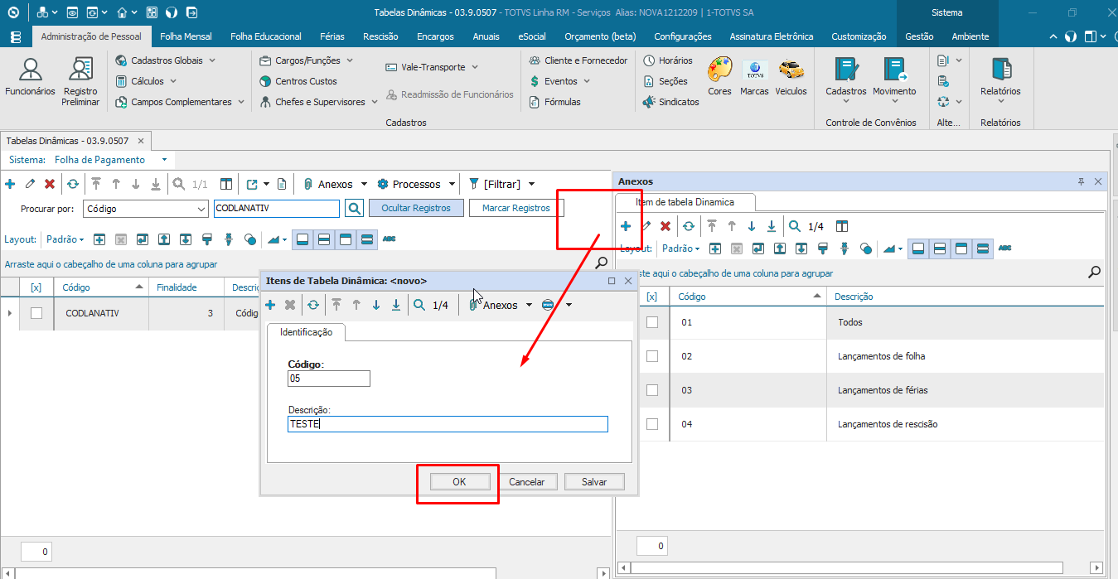Delete record with red X in main toolbar
Viewport: 1118px width, 579px height.
click(x=50, y=184)
